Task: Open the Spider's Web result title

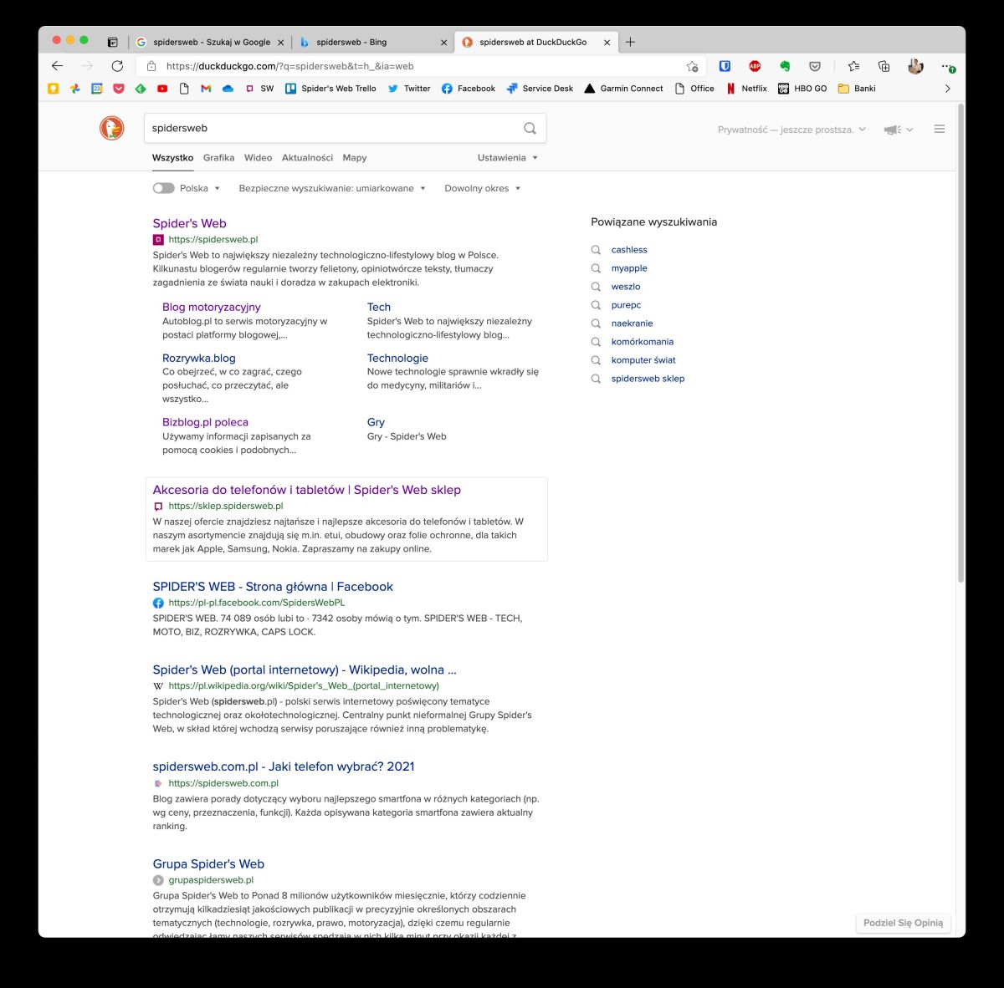Action: click(x=189, y=223)
